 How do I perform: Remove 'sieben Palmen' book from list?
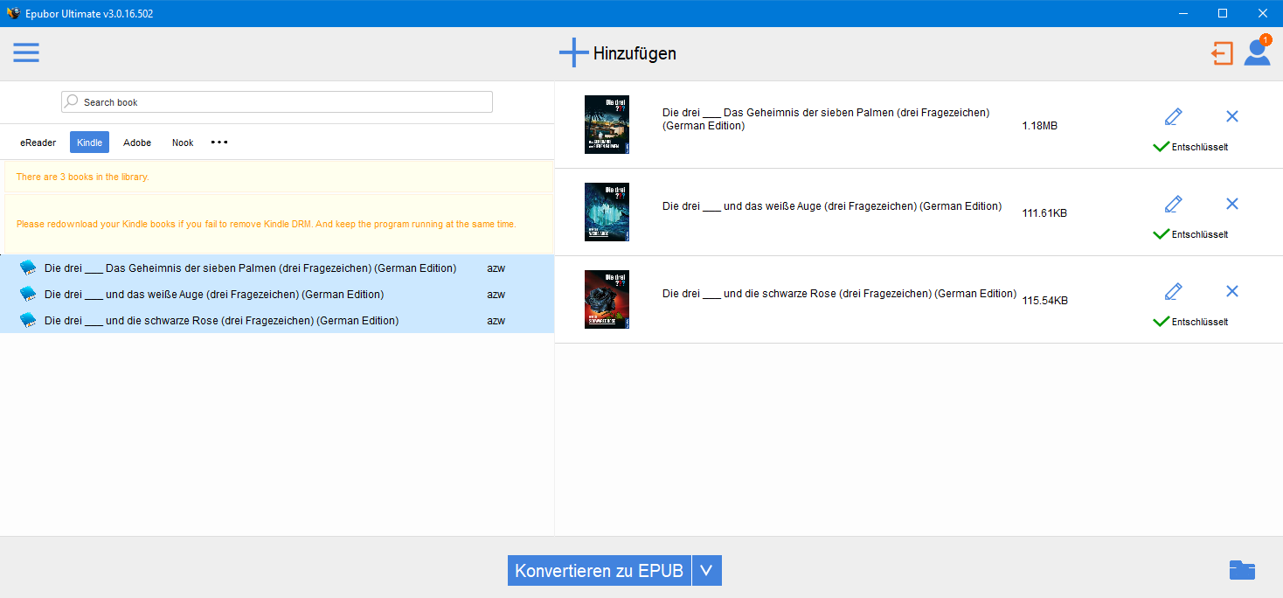pos(1232,116)
